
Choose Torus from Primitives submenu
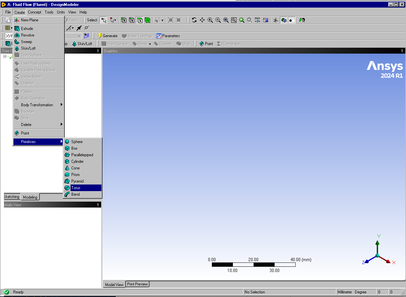(76, 188)
